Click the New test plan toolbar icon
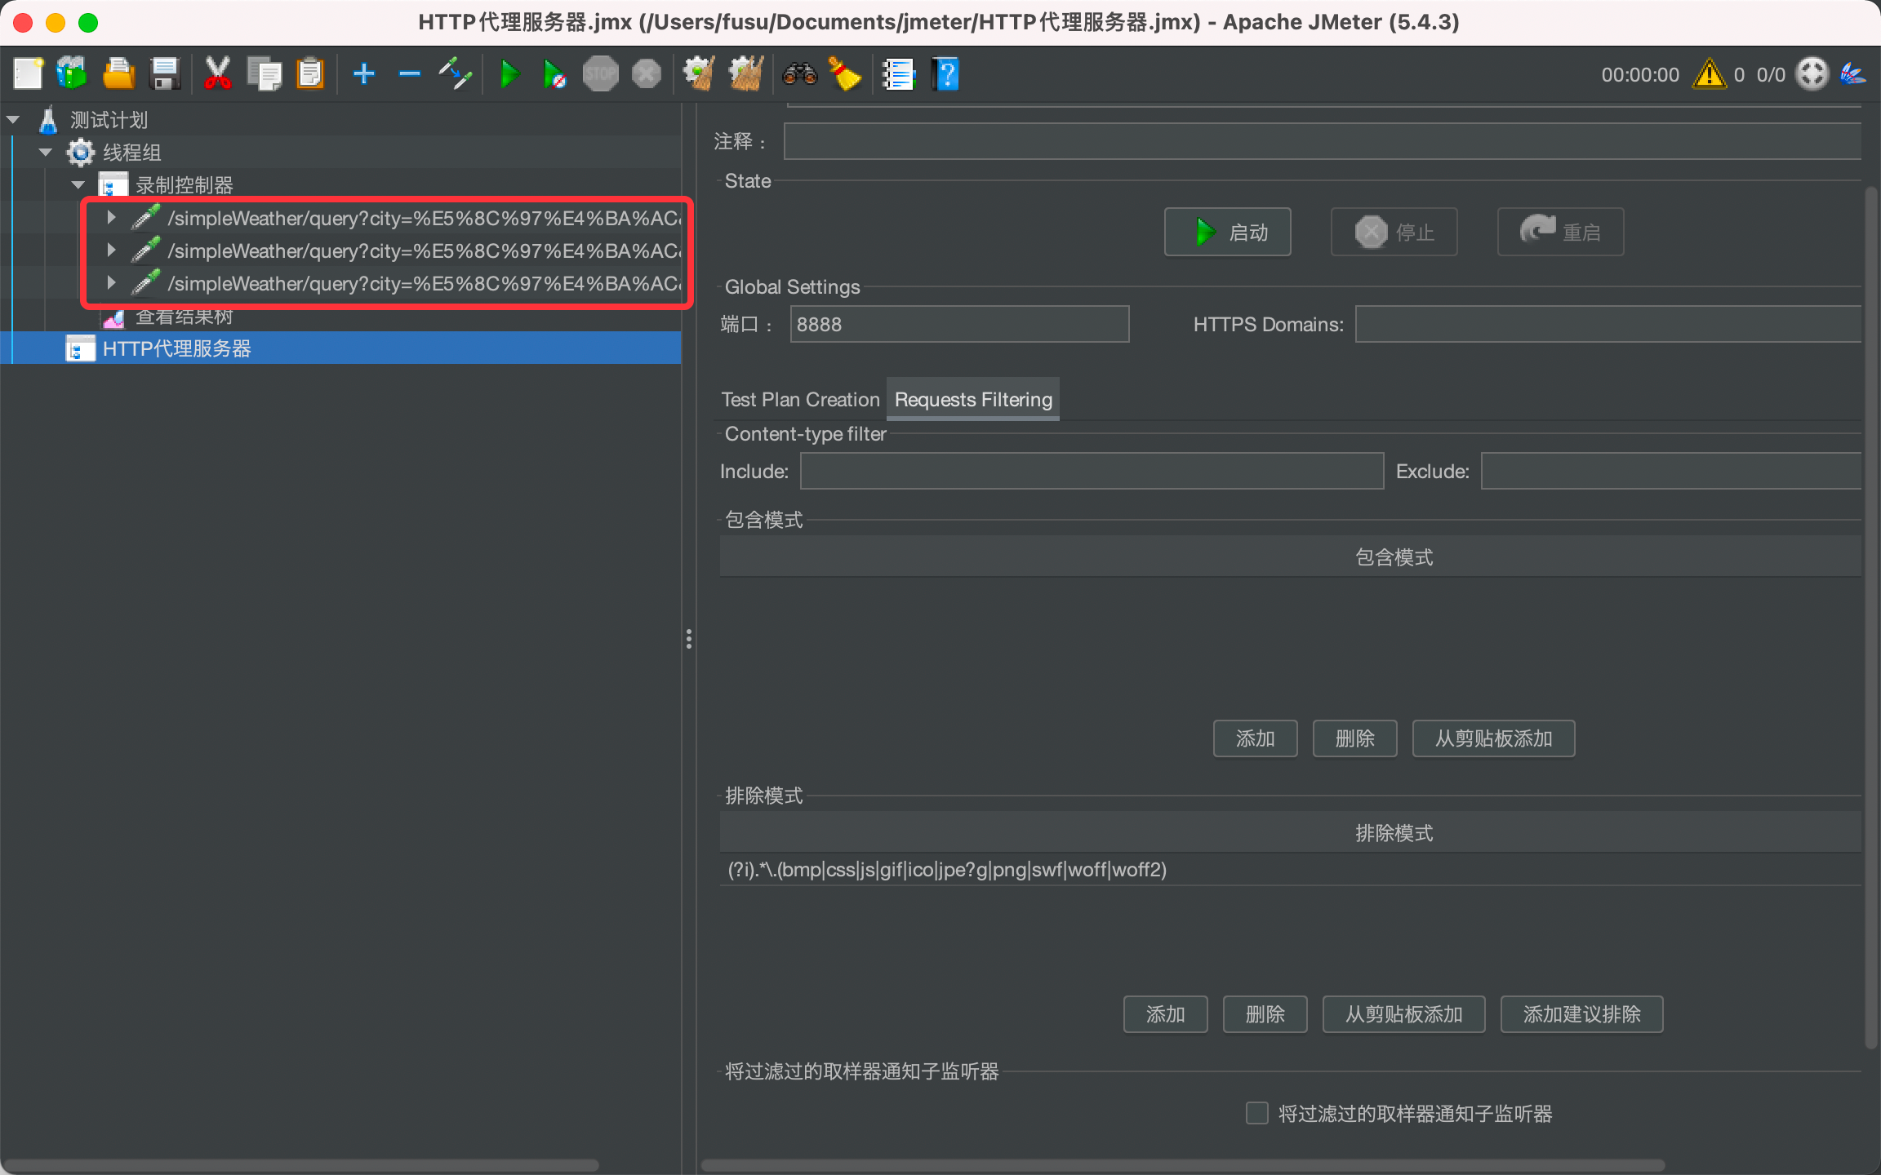Image resolution: width=1881 pixels, height=1175 pixels. (28, 74)
